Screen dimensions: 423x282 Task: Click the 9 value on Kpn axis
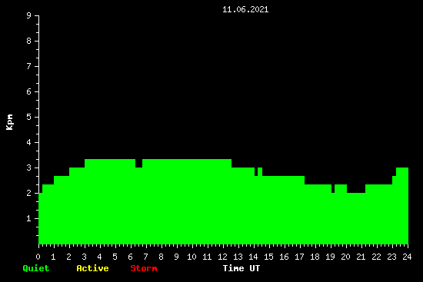click(28, 15)
